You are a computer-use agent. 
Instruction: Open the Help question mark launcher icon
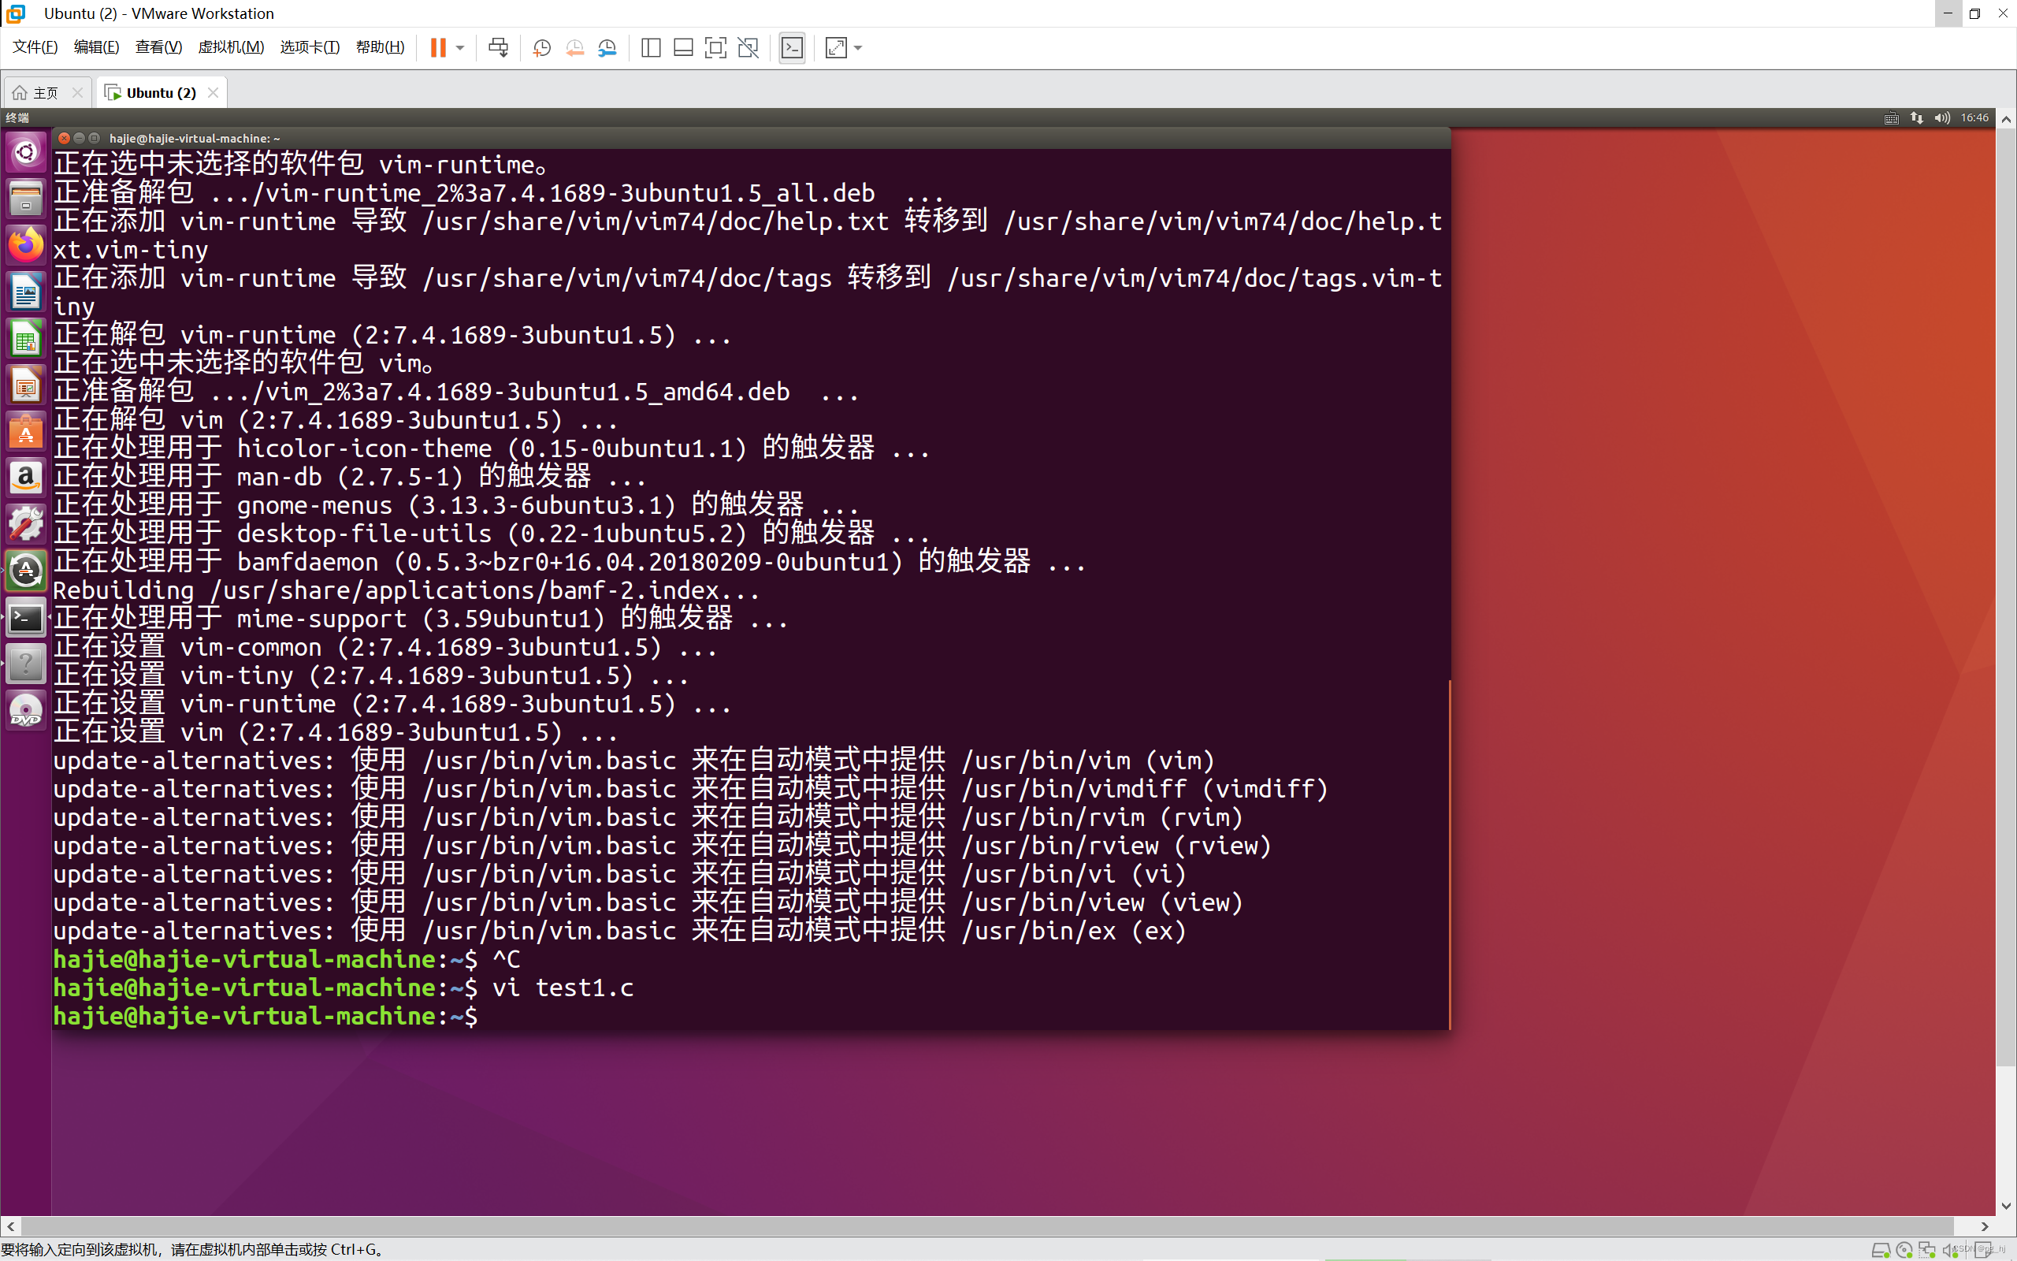[26, 664]
